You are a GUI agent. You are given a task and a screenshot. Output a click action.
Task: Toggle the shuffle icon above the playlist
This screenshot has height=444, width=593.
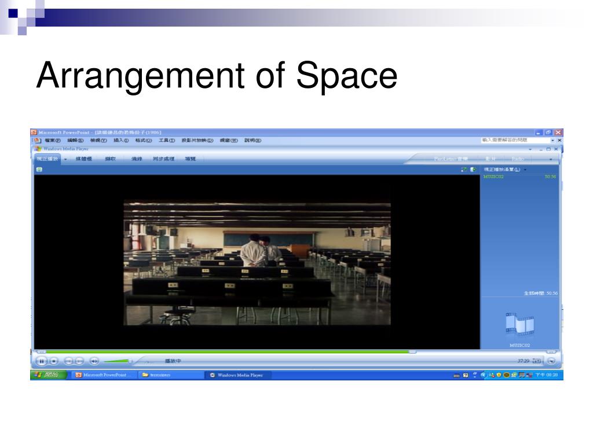click(x=464, y=169)
